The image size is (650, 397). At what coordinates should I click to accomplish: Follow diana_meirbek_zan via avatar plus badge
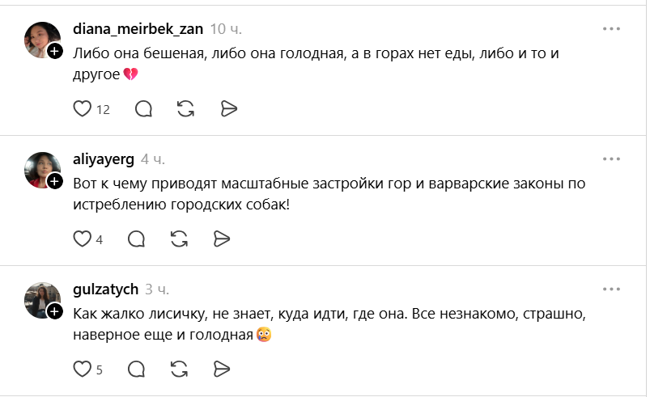[55, 51]
